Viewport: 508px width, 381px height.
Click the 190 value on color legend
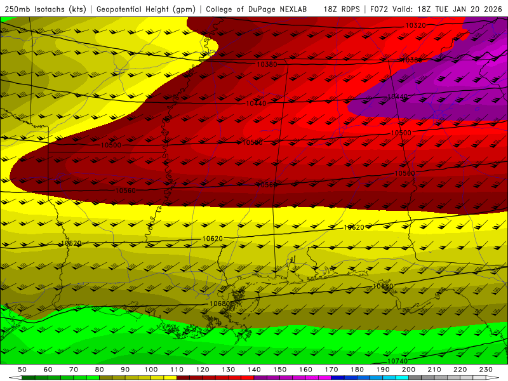pos(383,370)
